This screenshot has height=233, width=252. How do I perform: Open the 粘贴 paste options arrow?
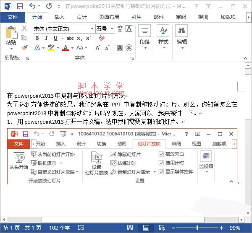pyautogui.click(x=11, y=49)
